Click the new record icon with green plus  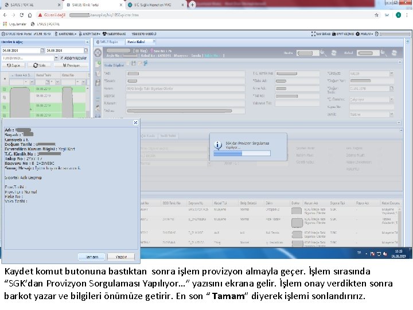coord(98,64)
